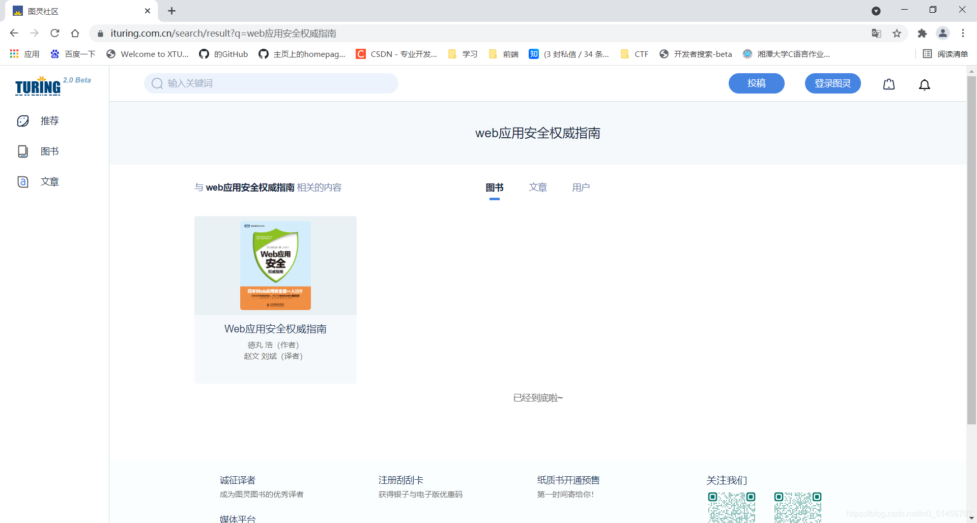
Task: Click the translate page icon
Action: click(x=876, y=33)
